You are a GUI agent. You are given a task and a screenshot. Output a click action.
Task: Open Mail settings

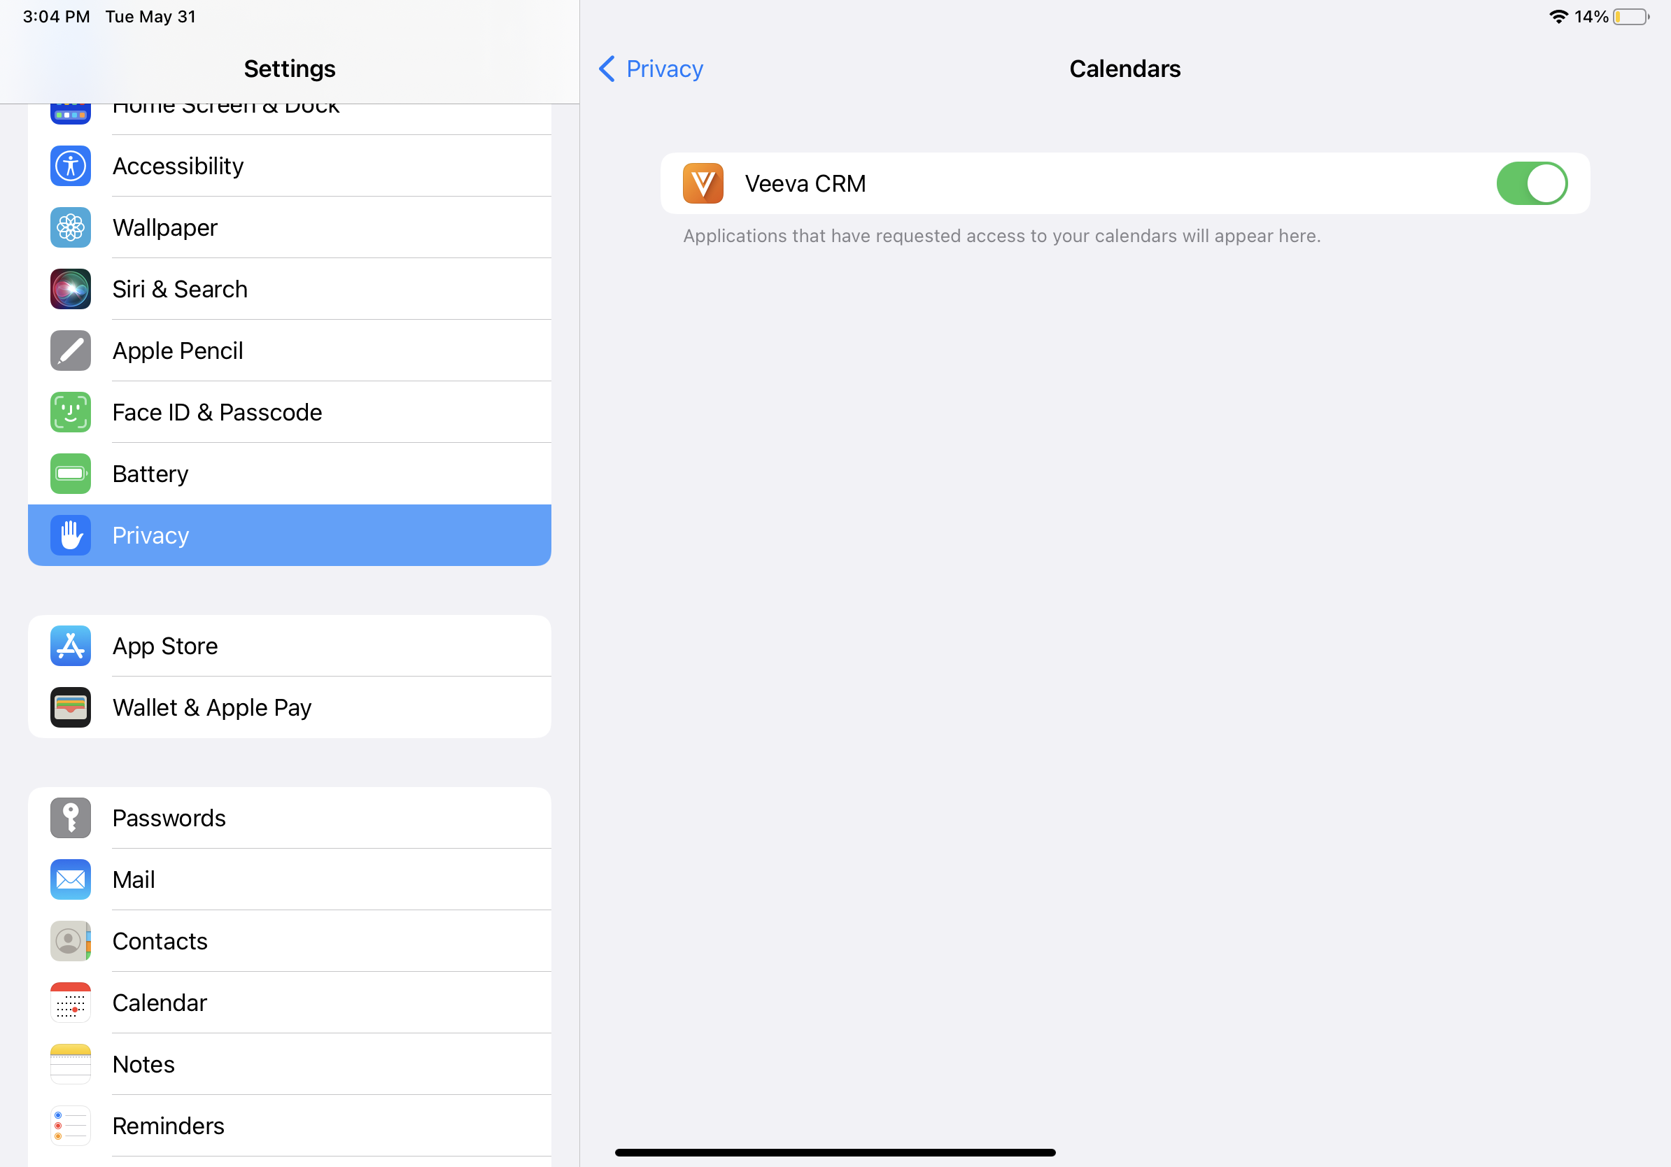pos(290,879)
